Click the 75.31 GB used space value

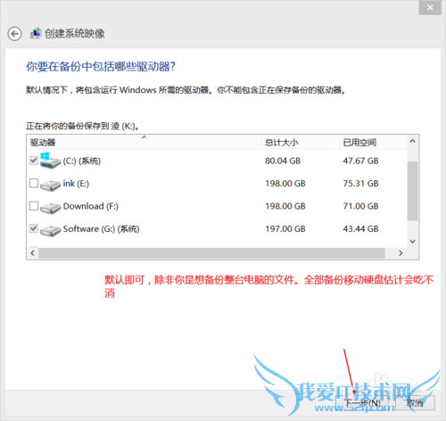(360, 184)
